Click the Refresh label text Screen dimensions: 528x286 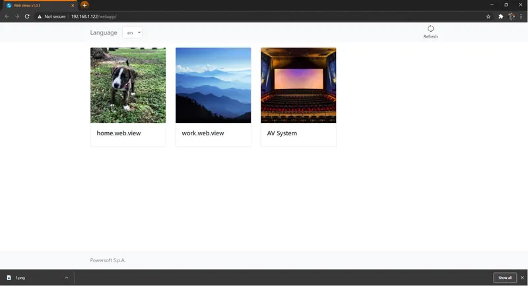click(x=430, y=36)
